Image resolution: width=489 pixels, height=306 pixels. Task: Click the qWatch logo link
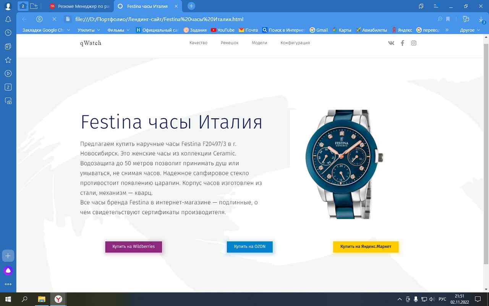91,43
